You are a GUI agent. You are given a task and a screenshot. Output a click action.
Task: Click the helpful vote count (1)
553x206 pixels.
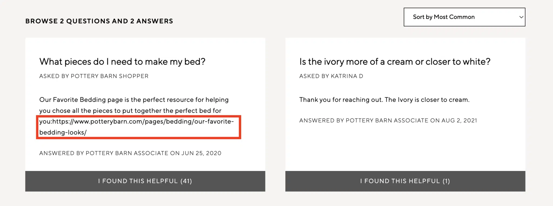[x=446, y=181]
